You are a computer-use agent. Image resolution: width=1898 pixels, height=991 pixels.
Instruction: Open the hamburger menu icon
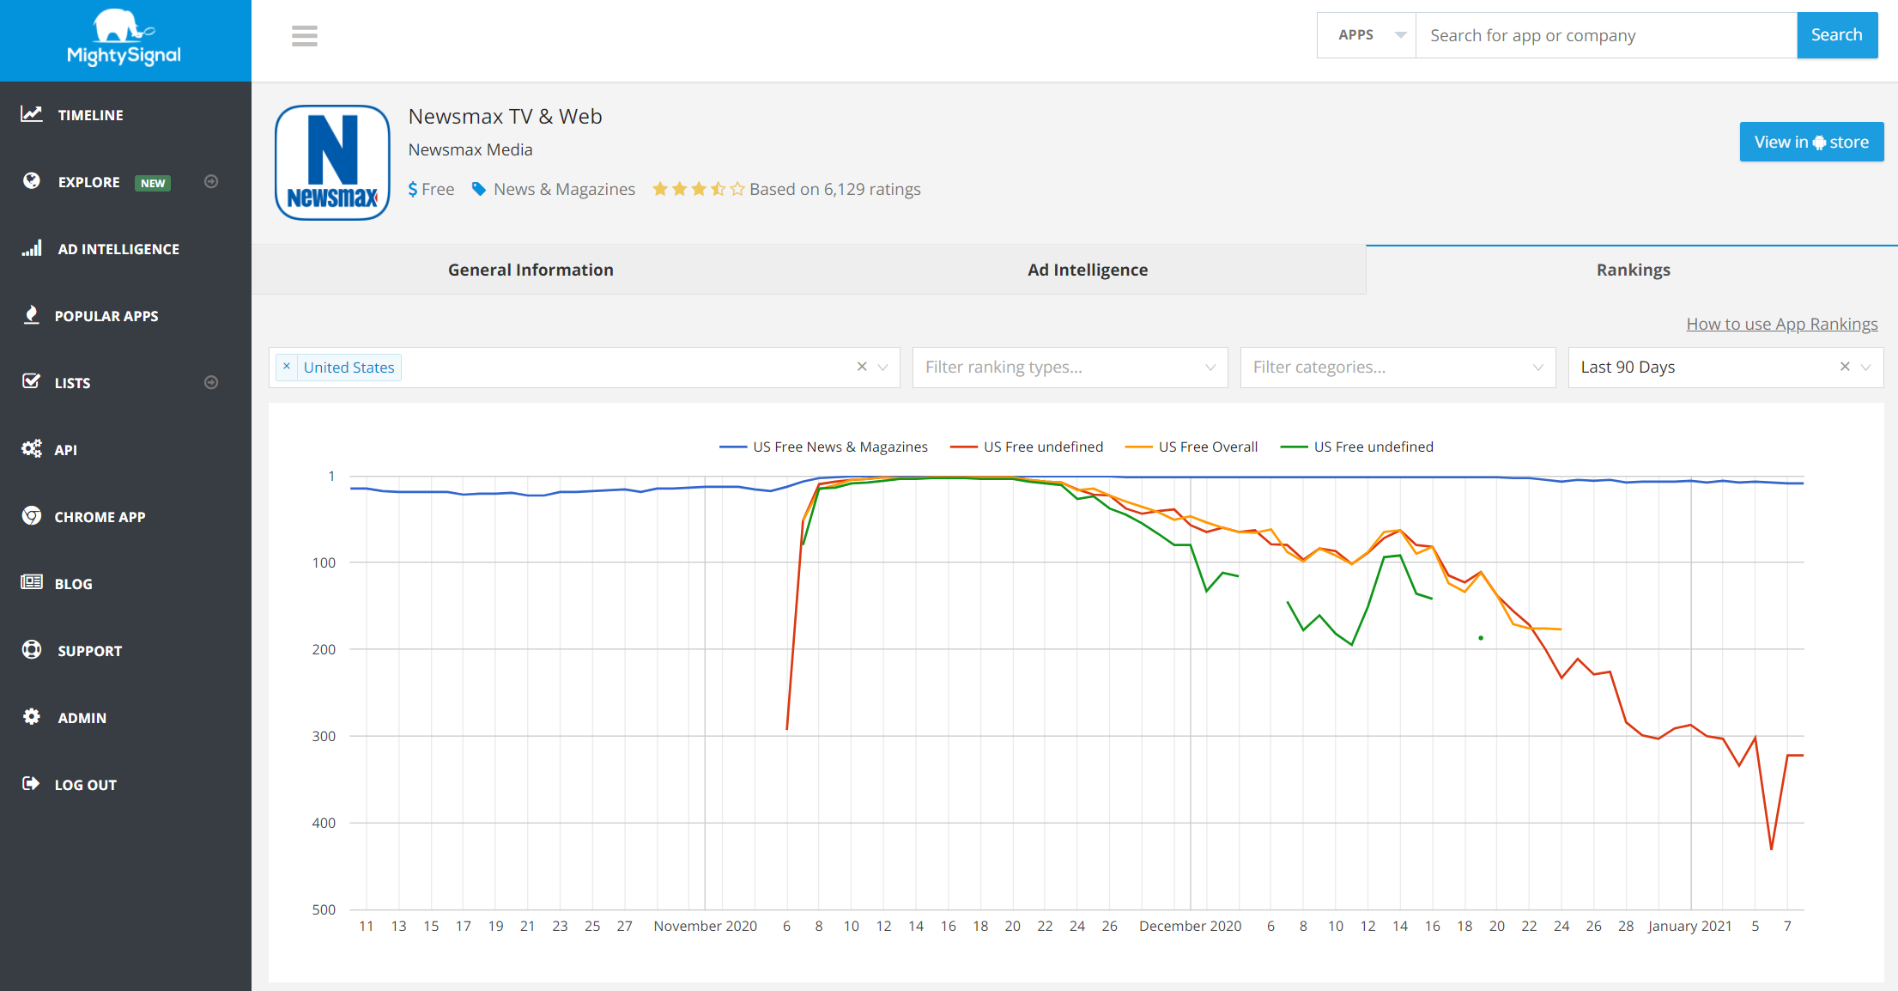(x=305, y=36)
